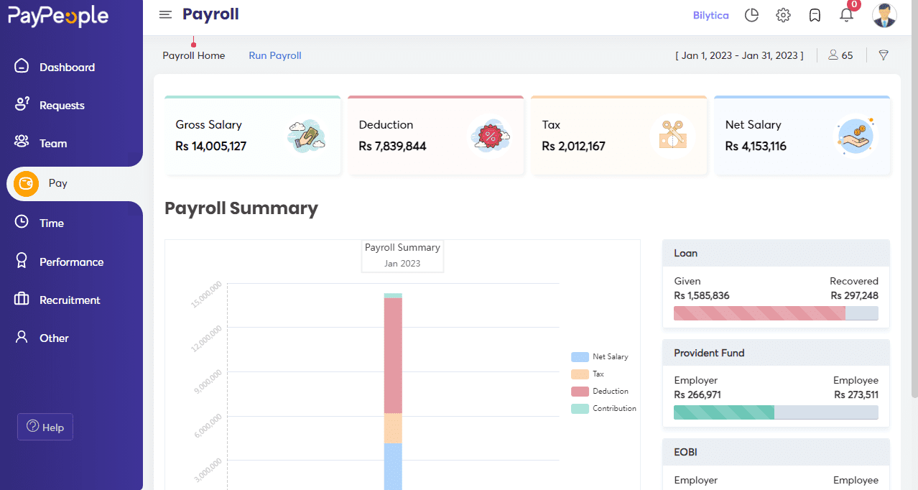
Task: Click the filter funnel icon
Action: coord(884,55)
